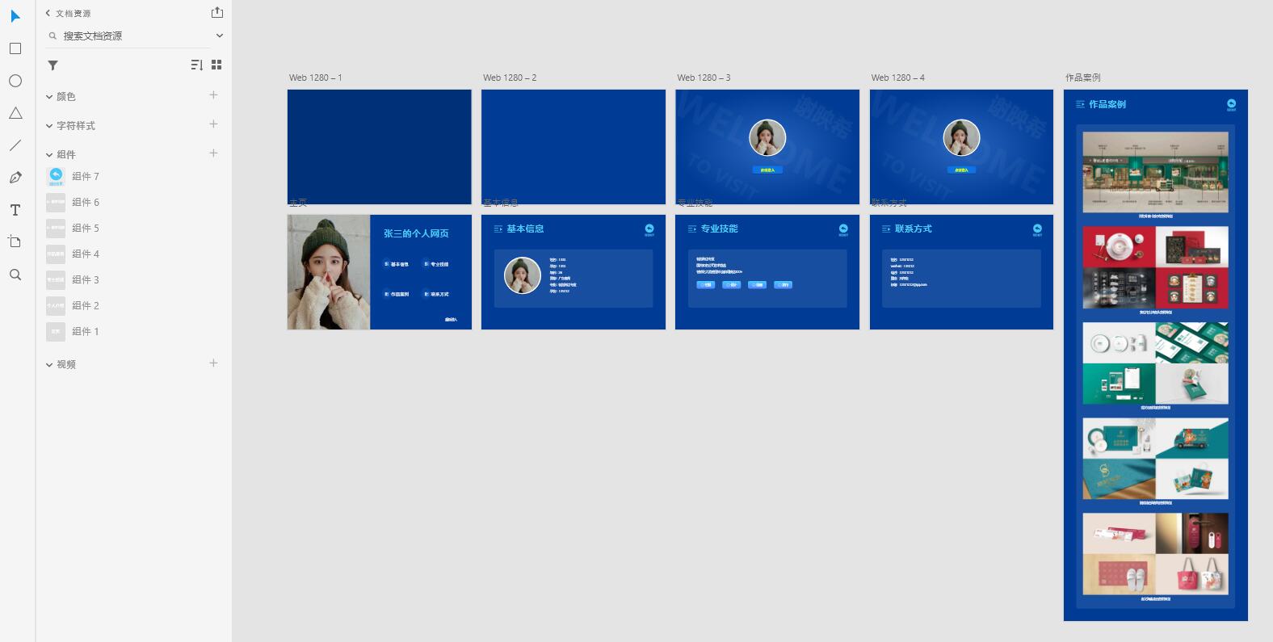The width and height of the screenshot is (1273, 642).
Task: Collapse the 视频 section
Action: [49, 365]
